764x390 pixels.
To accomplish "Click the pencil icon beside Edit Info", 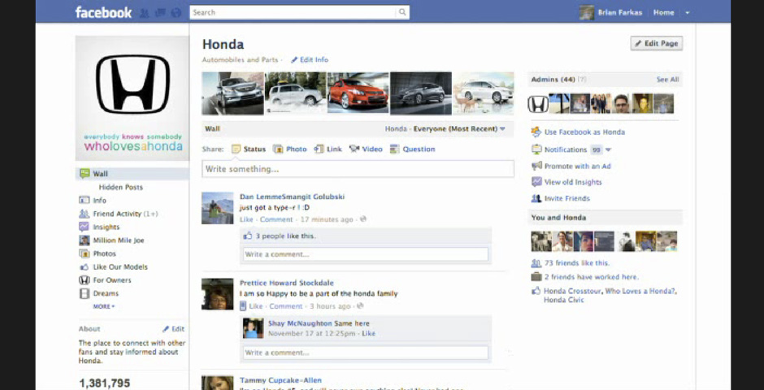I will (293, 60).
